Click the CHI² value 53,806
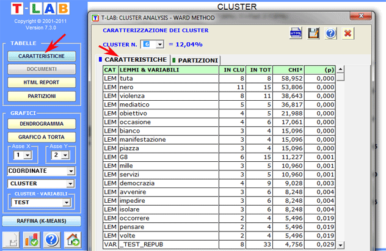Viewport: 386px width, 251px height. click(x=288, y=87)
